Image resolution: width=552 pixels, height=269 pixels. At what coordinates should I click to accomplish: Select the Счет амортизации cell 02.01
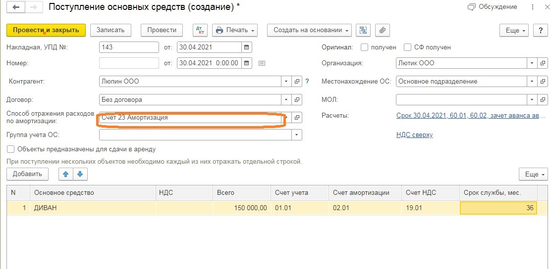pos(365,208)
